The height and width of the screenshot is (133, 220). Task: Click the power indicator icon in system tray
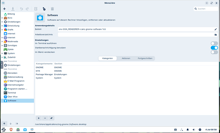coord(200,129)
